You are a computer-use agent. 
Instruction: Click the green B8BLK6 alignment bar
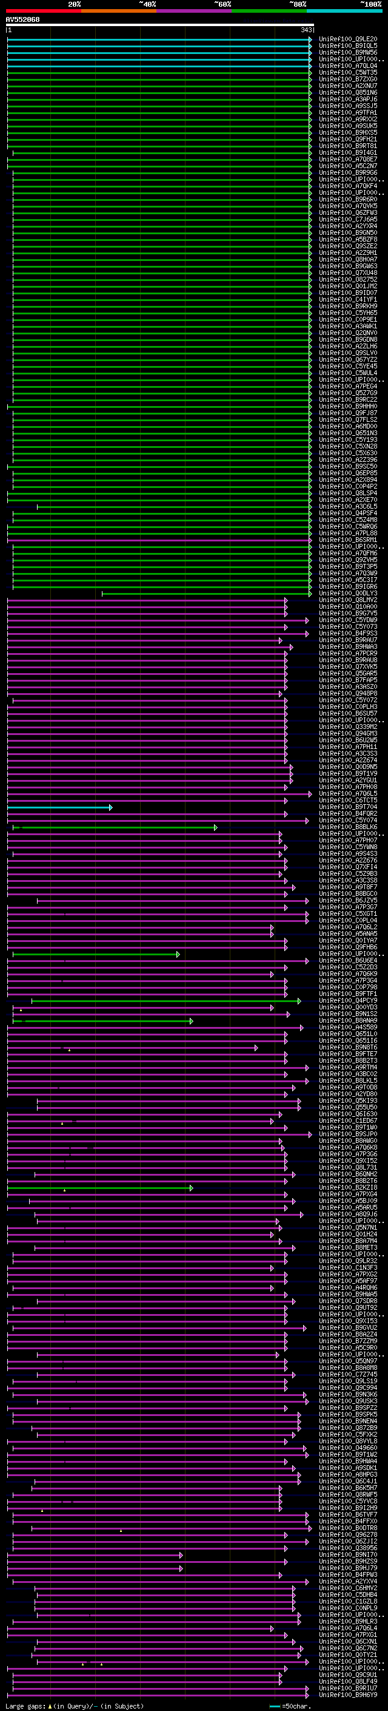[115, 827]
